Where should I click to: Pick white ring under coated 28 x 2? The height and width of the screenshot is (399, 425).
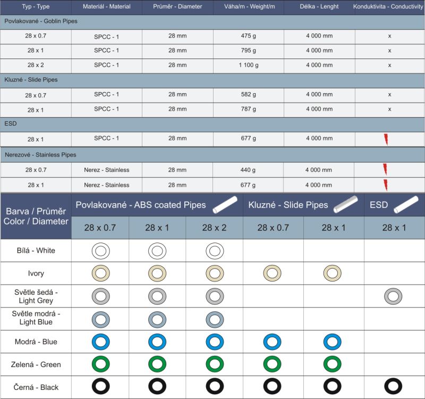[x=214, y=251]
